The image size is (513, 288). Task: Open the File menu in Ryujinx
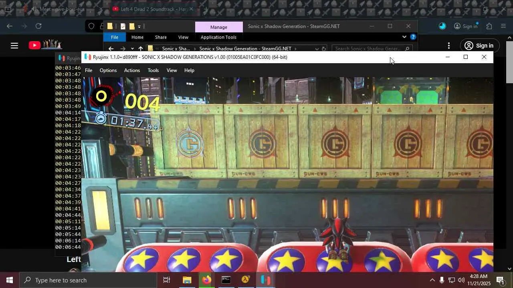point(89,70)
